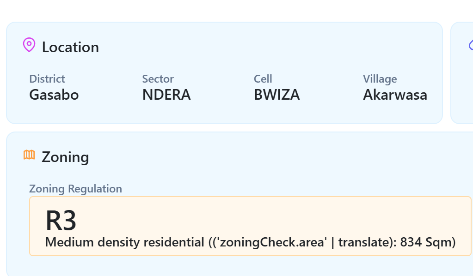Click the Sector field label
The image size is (473, 276).
[x=158, y=79]
